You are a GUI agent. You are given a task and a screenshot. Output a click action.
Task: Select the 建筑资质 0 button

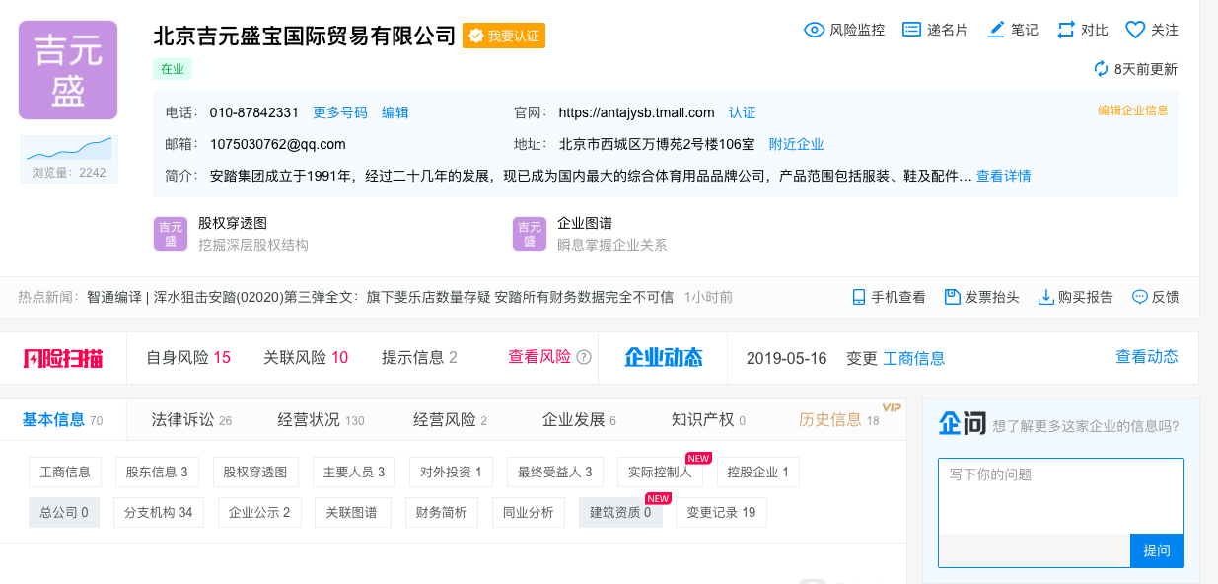click(620, 513)
